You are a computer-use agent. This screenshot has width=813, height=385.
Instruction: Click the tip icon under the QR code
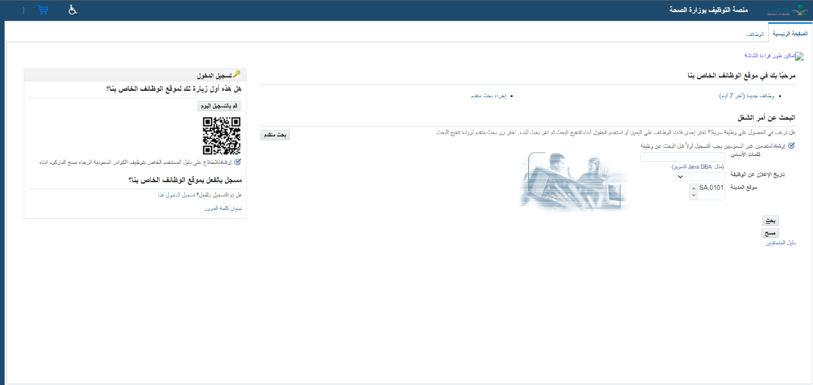click(x=238, y=162)
